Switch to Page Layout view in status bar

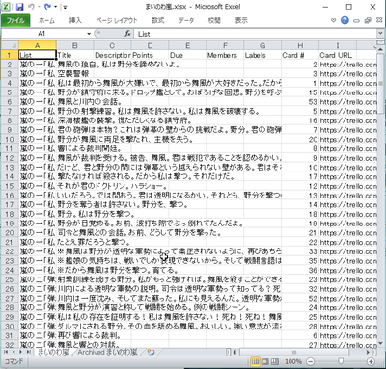pyautogui.click(x=265, y=362)
